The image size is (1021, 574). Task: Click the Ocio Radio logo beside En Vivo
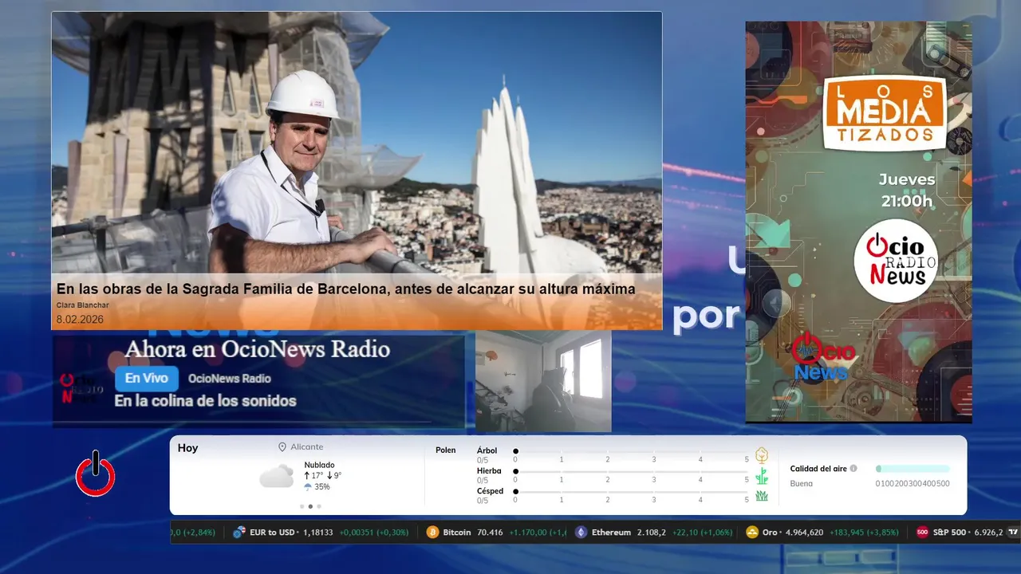tap(82, 388)
